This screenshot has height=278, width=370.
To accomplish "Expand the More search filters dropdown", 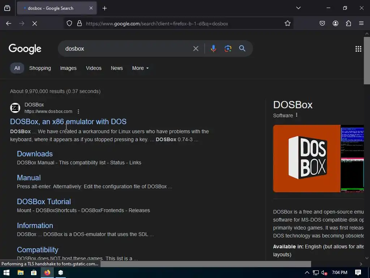I will tap(141, 68).
